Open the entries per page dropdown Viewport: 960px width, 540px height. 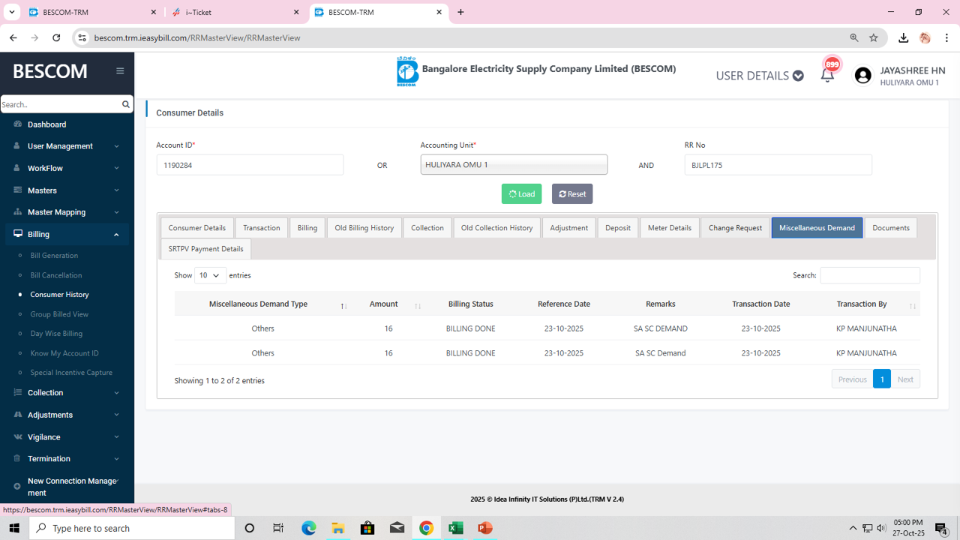[x=210, y=275]
